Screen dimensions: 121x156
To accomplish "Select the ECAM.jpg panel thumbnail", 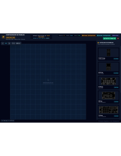I will [x=108, y=81].
